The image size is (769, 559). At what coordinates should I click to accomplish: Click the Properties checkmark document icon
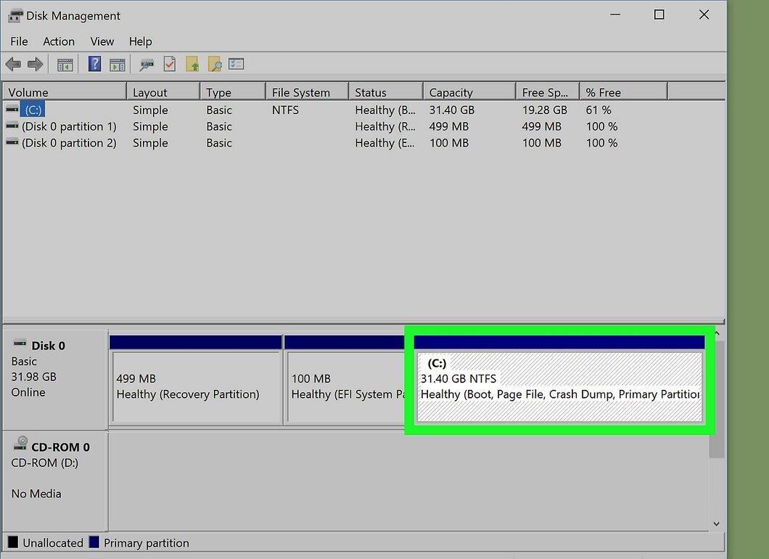point(170,64)
